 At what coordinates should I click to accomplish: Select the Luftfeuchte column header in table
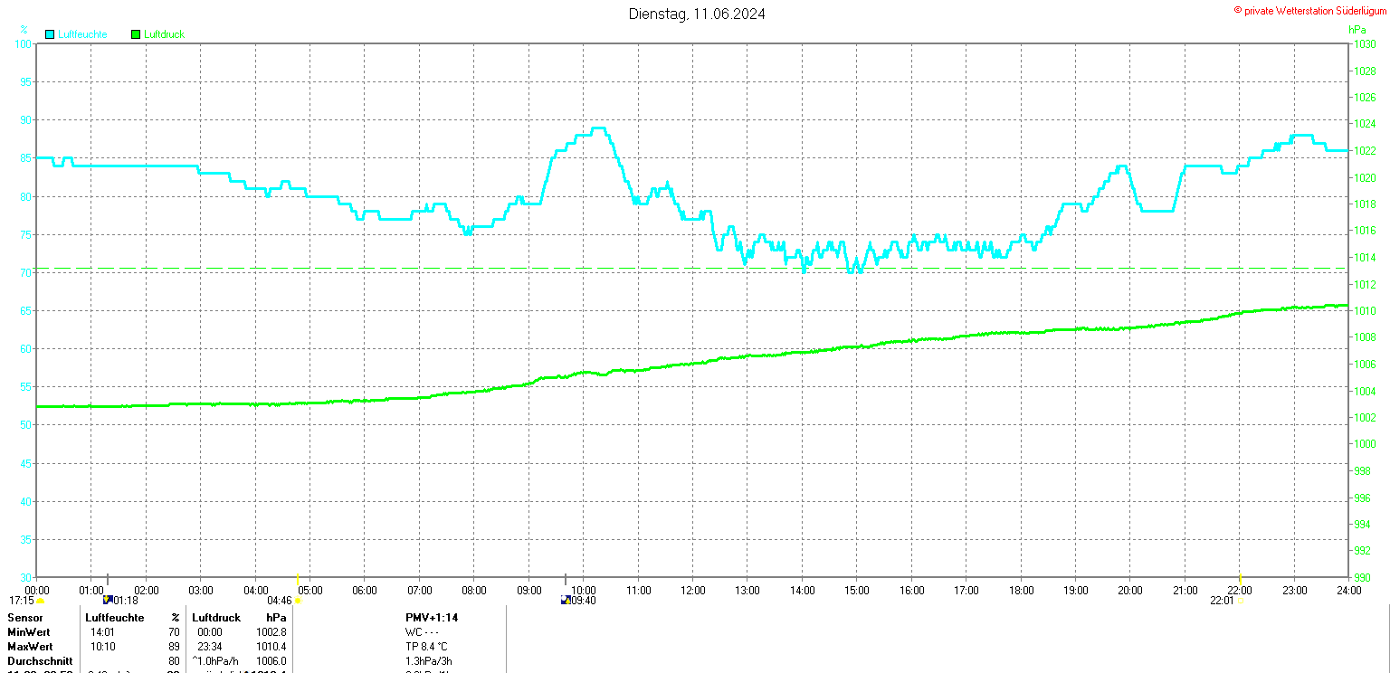coord(115,617)
